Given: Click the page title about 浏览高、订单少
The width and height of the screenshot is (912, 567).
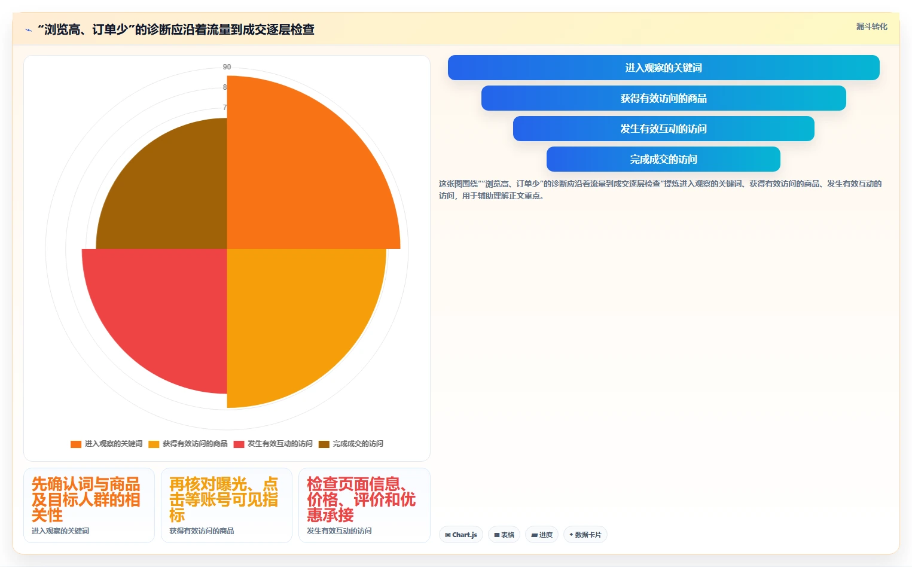Looking at the screenshot, I should click(x=176, y=29).
